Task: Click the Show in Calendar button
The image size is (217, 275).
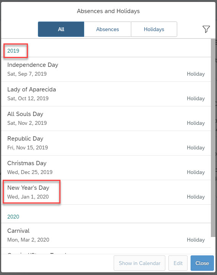Action: point(139,263)
